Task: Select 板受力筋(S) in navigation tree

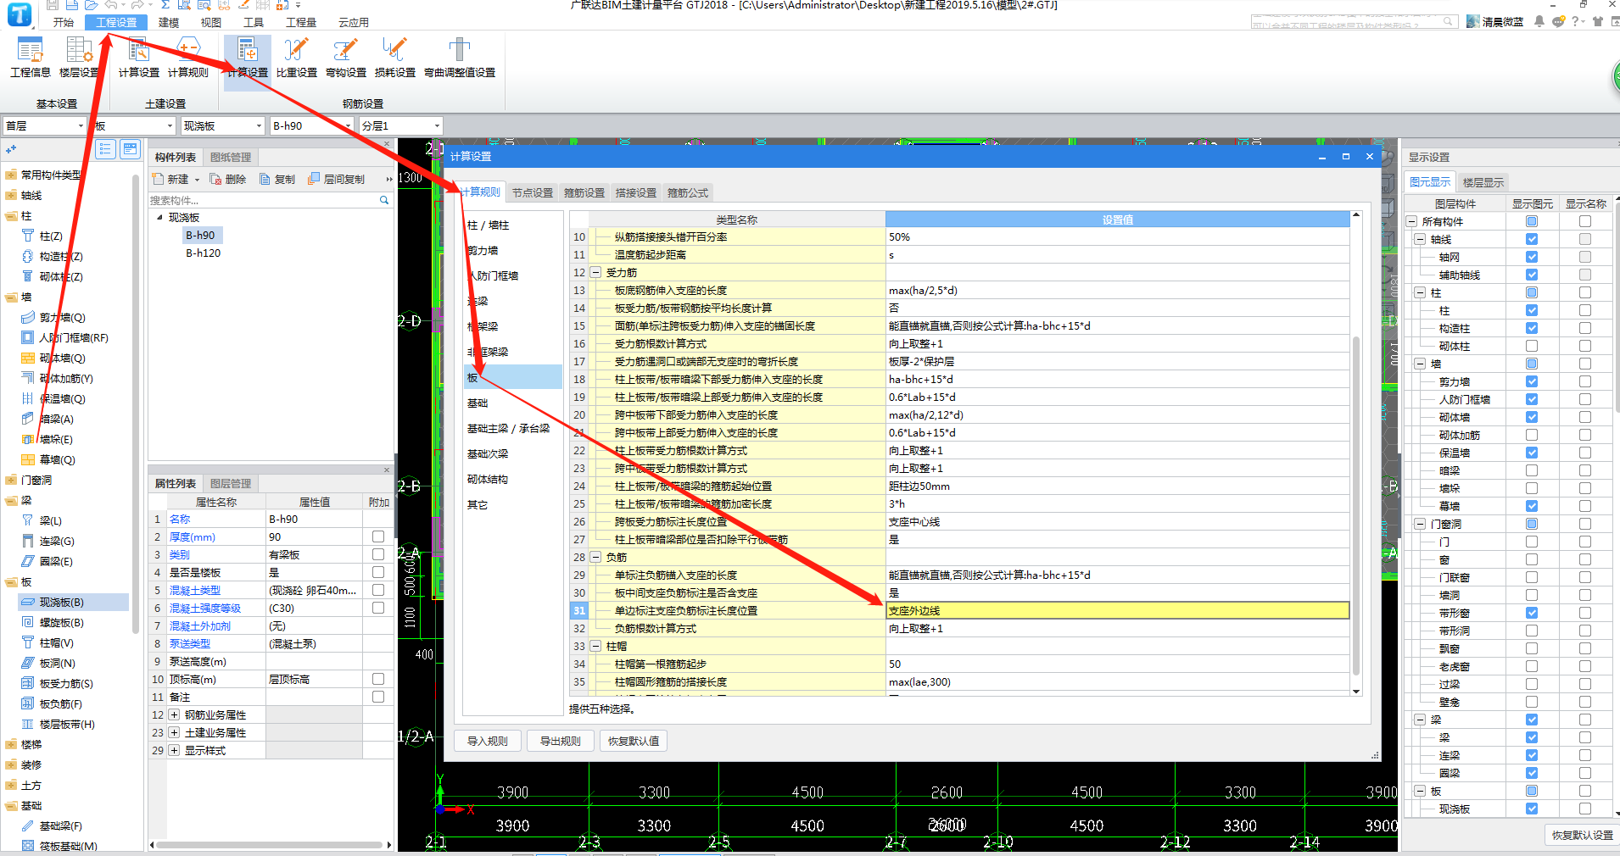Action: [66, 684]
